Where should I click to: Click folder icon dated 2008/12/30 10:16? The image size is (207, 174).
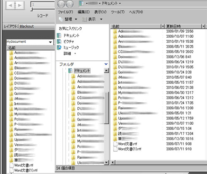115,139
